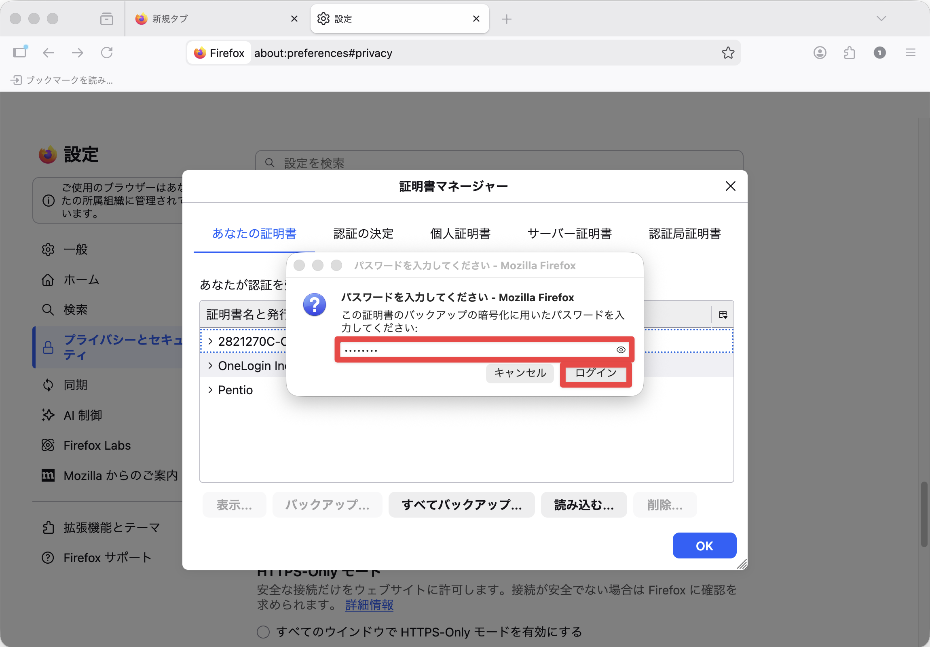Screen dimensions: 930x647
Task: Cancel the password prompt with キャンセル
Action: pos(520,373)
